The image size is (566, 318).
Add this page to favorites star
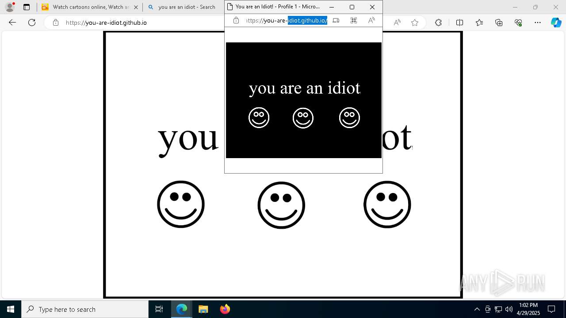click(415, 23)
